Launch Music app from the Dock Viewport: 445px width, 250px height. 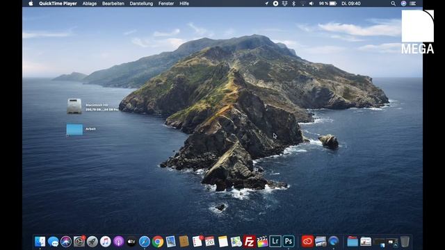pos(105,242)
